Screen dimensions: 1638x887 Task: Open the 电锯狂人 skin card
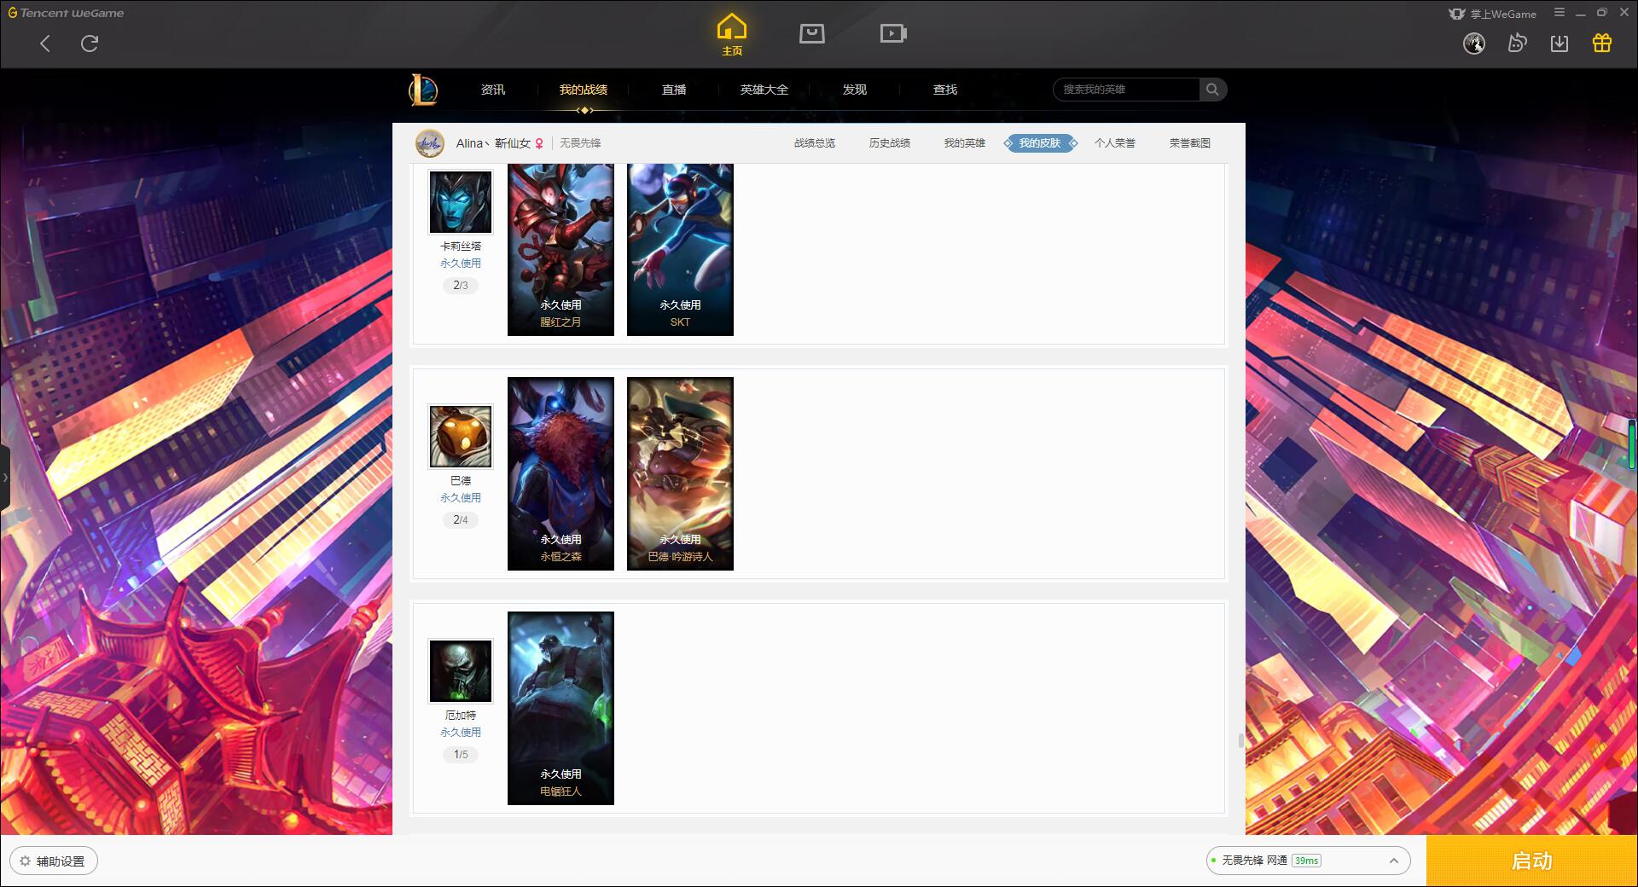click(x=561, y=708)
